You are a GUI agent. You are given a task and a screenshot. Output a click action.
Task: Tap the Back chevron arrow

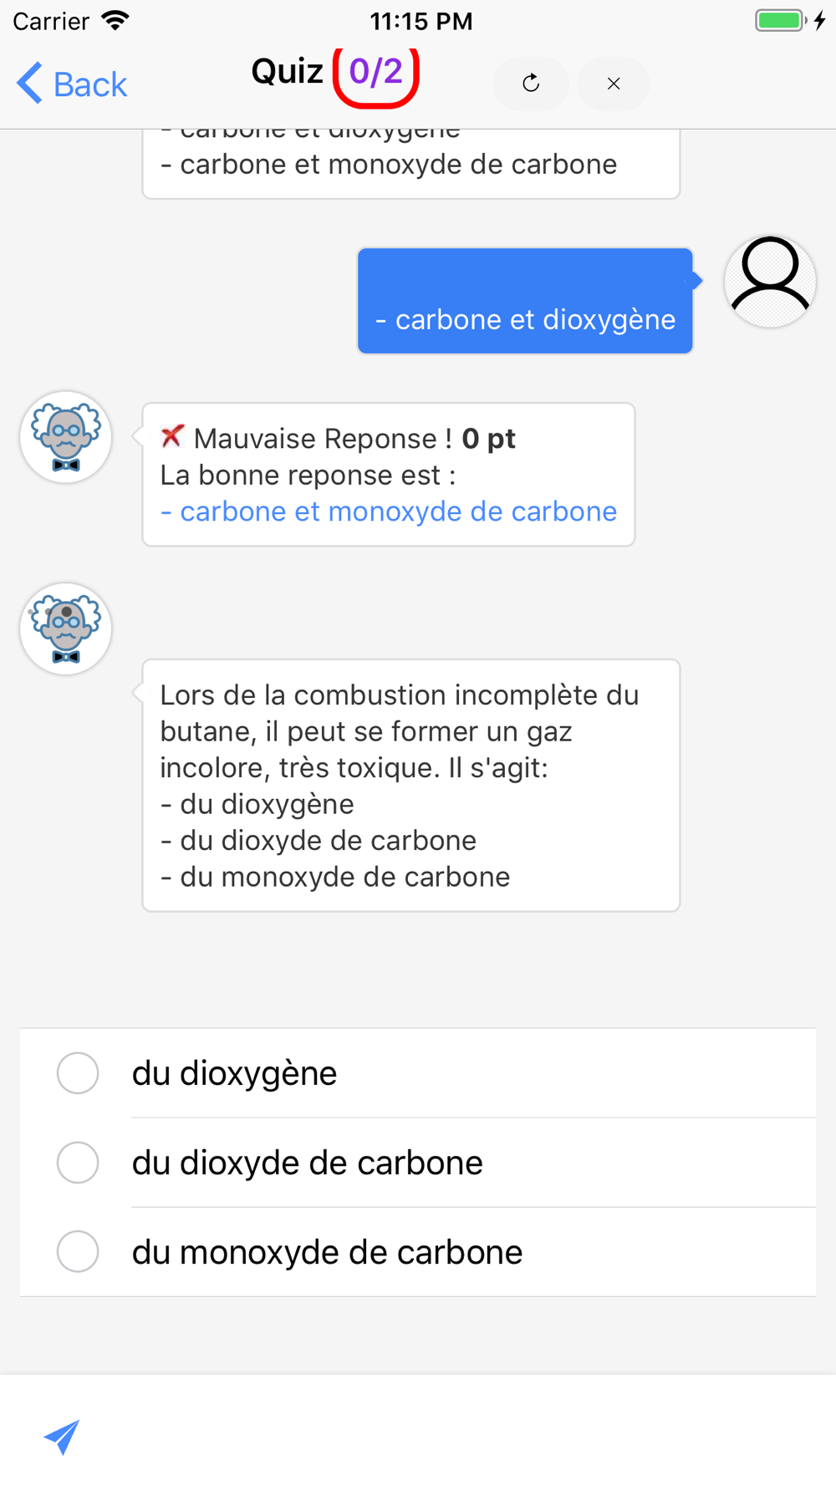[x=29, y=84]
